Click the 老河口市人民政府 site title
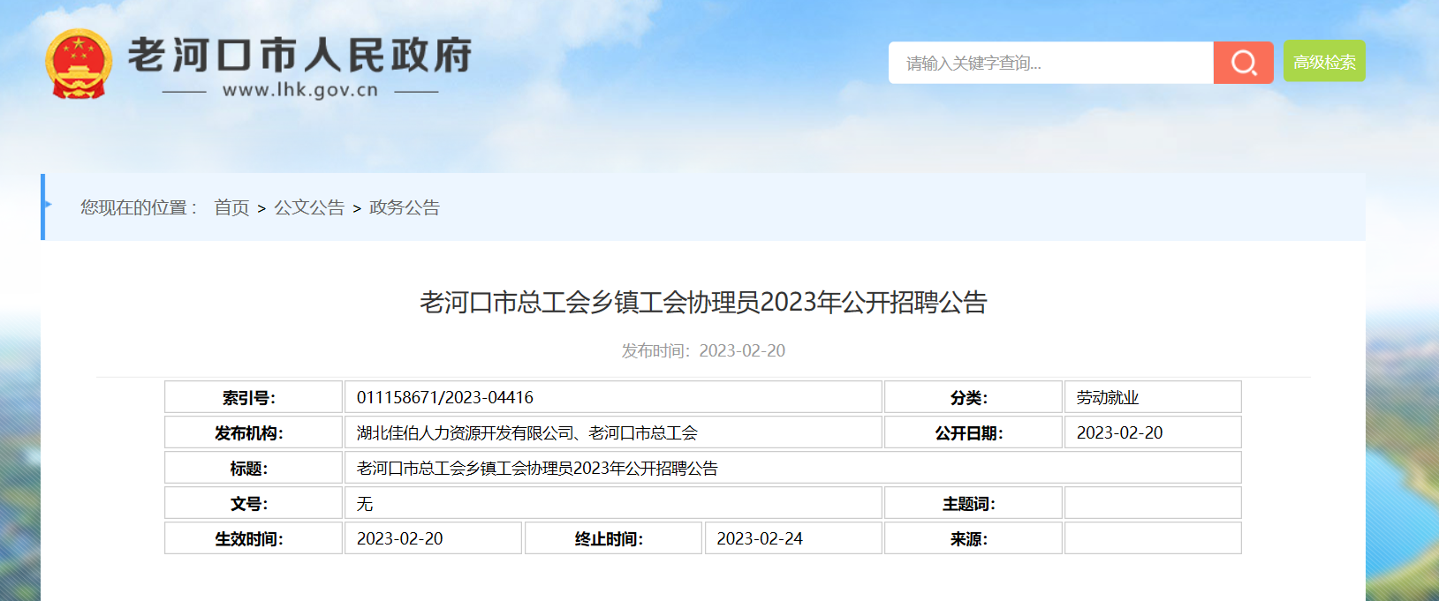This screenshot has height=601, width=1439. (300, 55)
